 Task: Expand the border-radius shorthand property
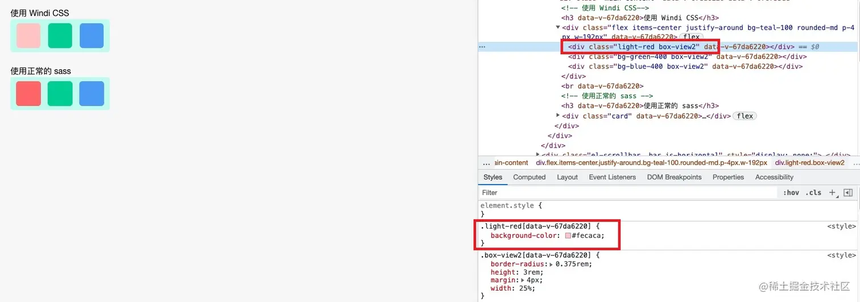click(x=551, y=264)
